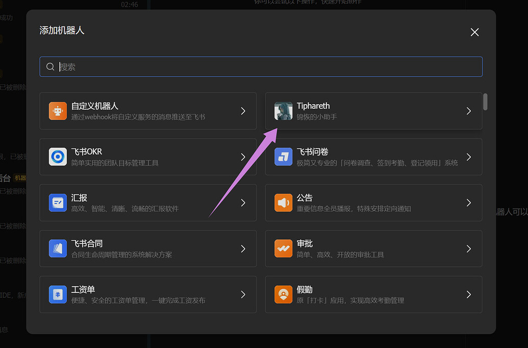The height and width of the screenshot is (348, 528).
Task: Select the 假勤 title text
Action: point(305,289)
